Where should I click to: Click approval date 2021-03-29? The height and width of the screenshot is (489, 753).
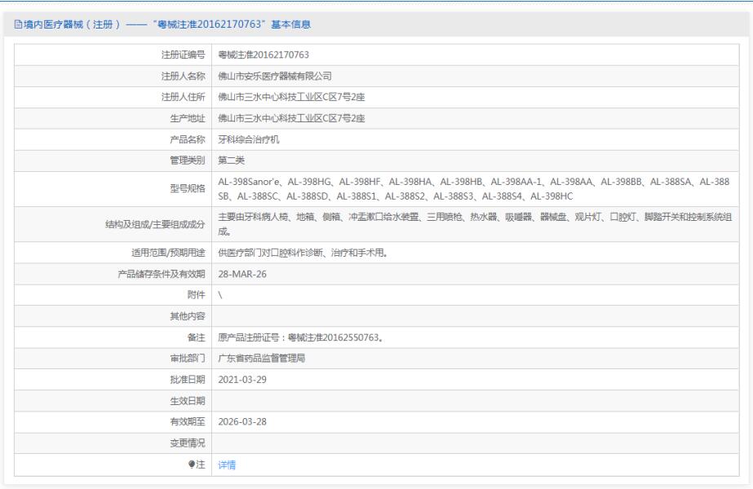244,380
